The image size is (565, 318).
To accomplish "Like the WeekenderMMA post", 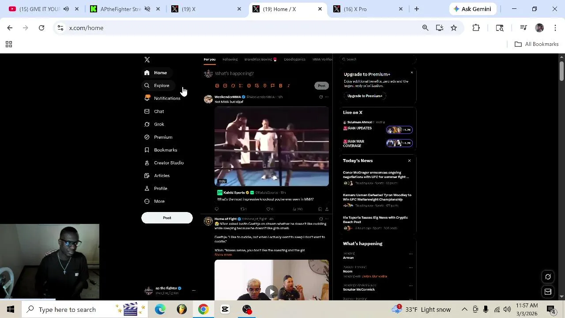I will pyautogui.click(x=269, y=209).
